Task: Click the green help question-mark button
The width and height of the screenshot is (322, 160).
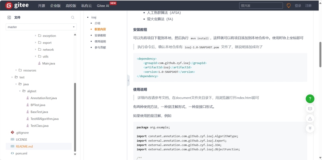Action: 310,98
